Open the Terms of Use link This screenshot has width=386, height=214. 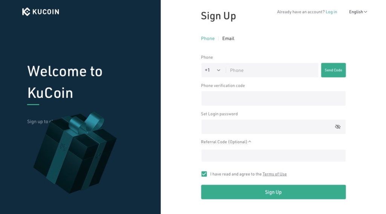coord(274,174)
